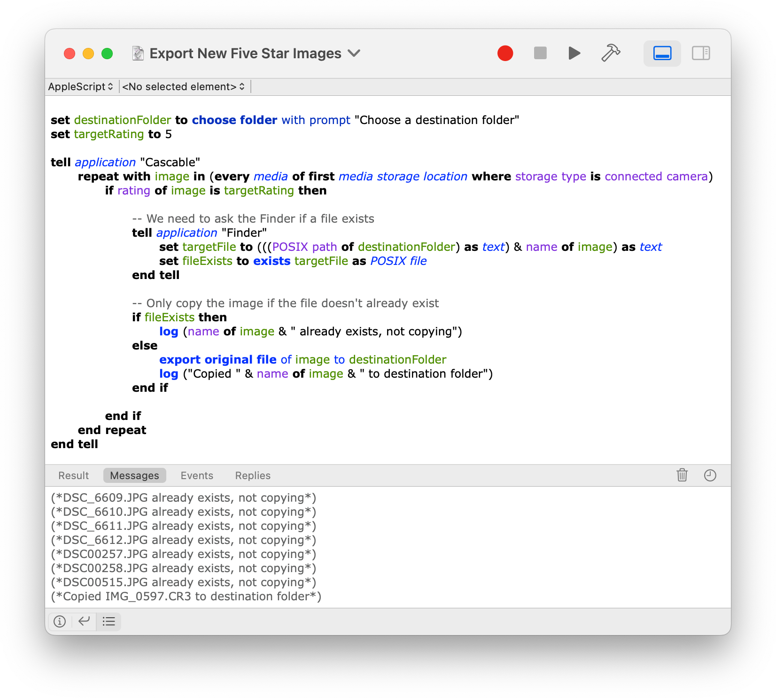Click the log line DSC_6610.JPG already exists
776x698 pixels.
click(x=183, y=512)
